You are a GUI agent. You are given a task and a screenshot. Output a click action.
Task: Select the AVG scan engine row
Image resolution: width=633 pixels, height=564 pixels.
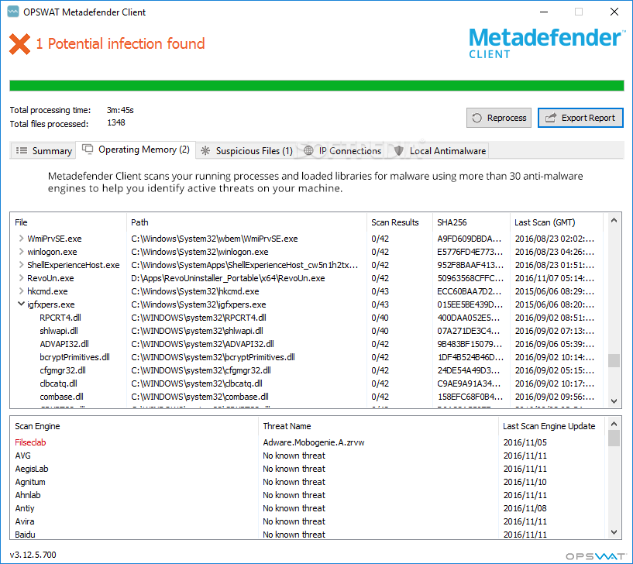pos(309,456)
